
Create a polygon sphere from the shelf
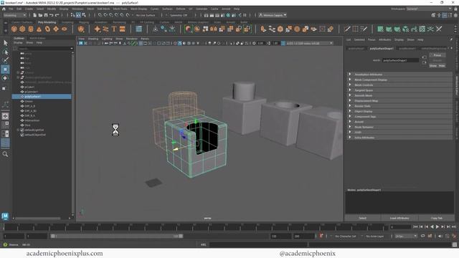coord(14,29)
